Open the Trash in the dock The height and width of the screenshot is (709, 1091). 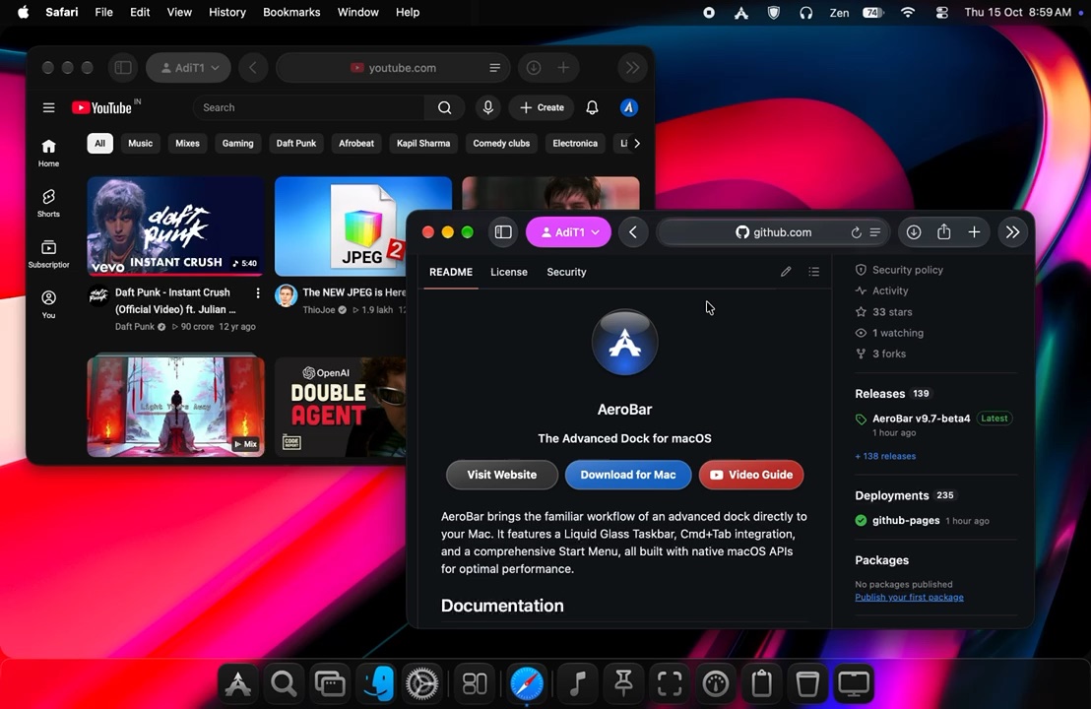coord(807,684)
